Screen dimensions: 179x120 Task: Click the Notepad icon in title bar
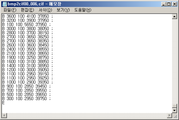click(x=4, y=4)
